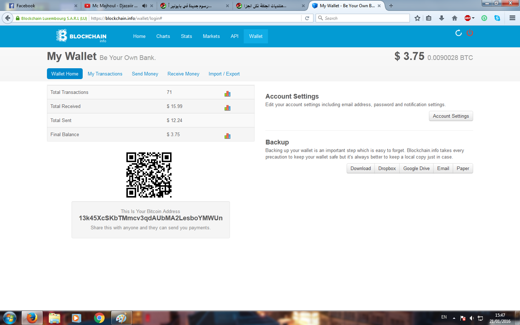
Task: Mute the Mc Majhoul tab audio
Action: (x=144, y=6)
